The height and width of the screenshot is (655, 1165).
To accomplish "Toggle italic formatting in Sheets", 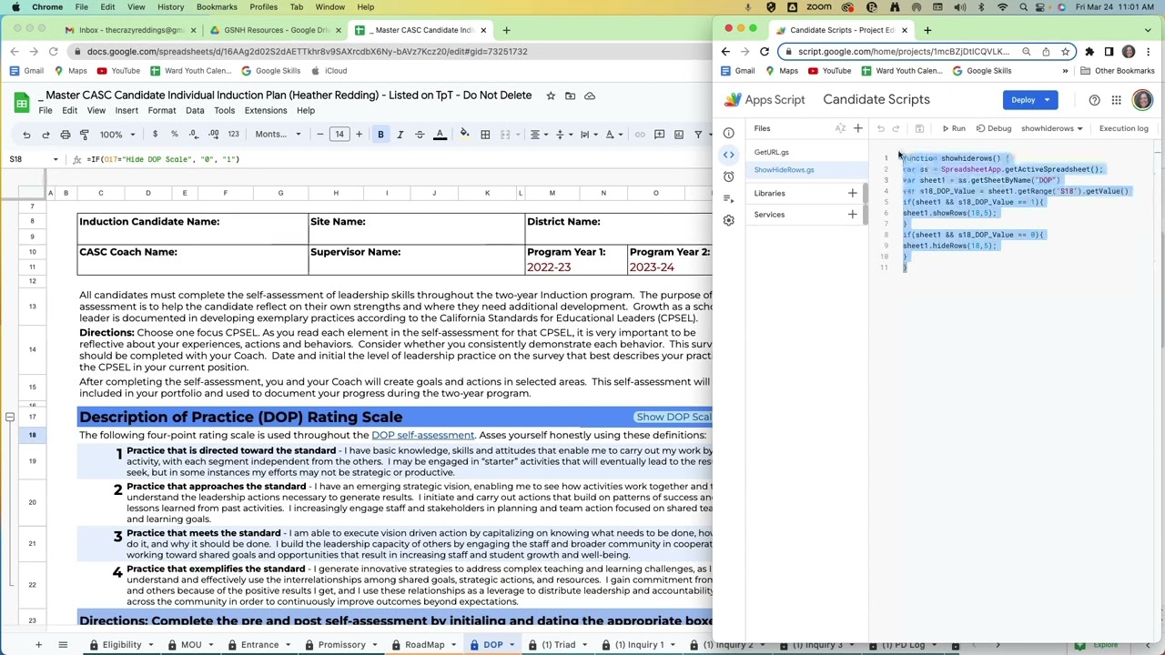I will point(400,135).
